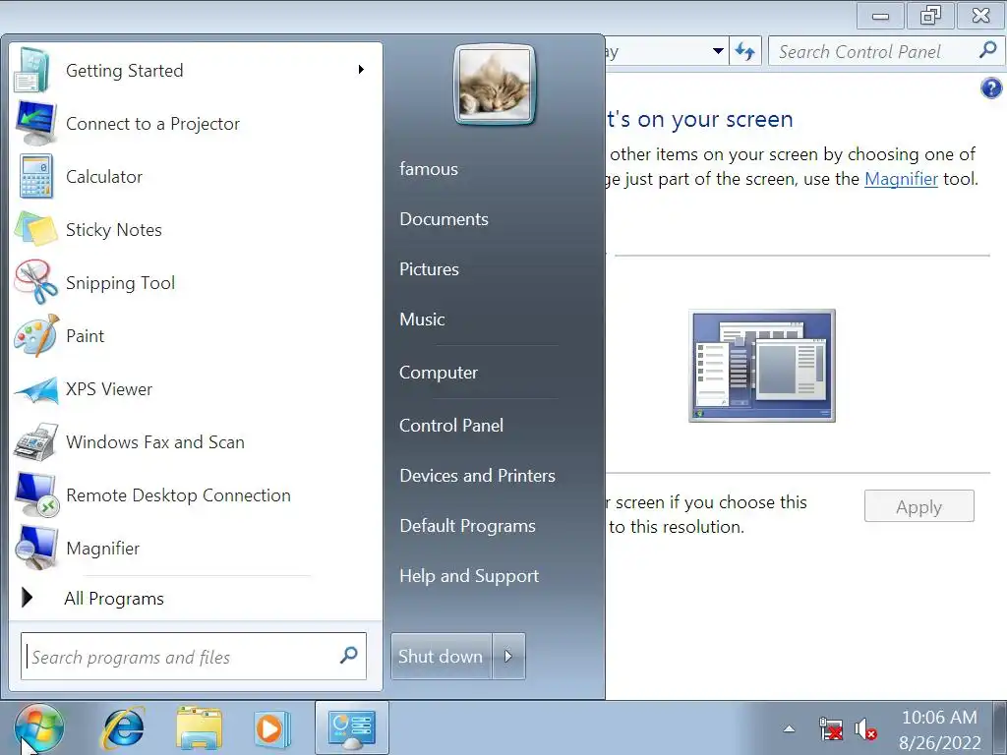Click magnifier icon in Search Control Panel box
Viewport: 1007px width, 755px height.
[x=987, y=50]
